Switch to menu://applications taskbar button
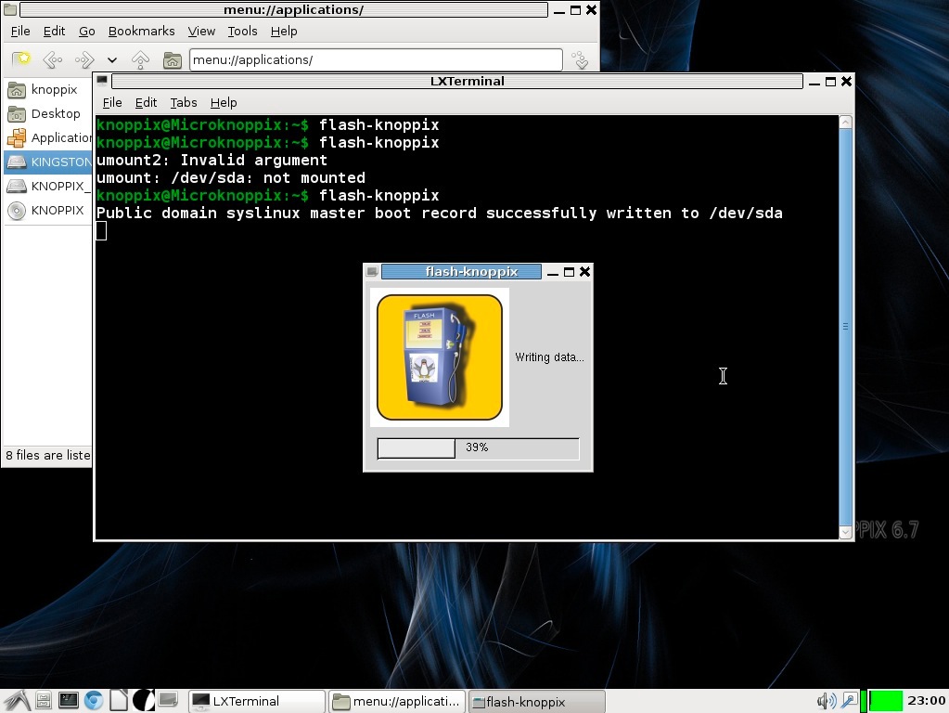 398,702
